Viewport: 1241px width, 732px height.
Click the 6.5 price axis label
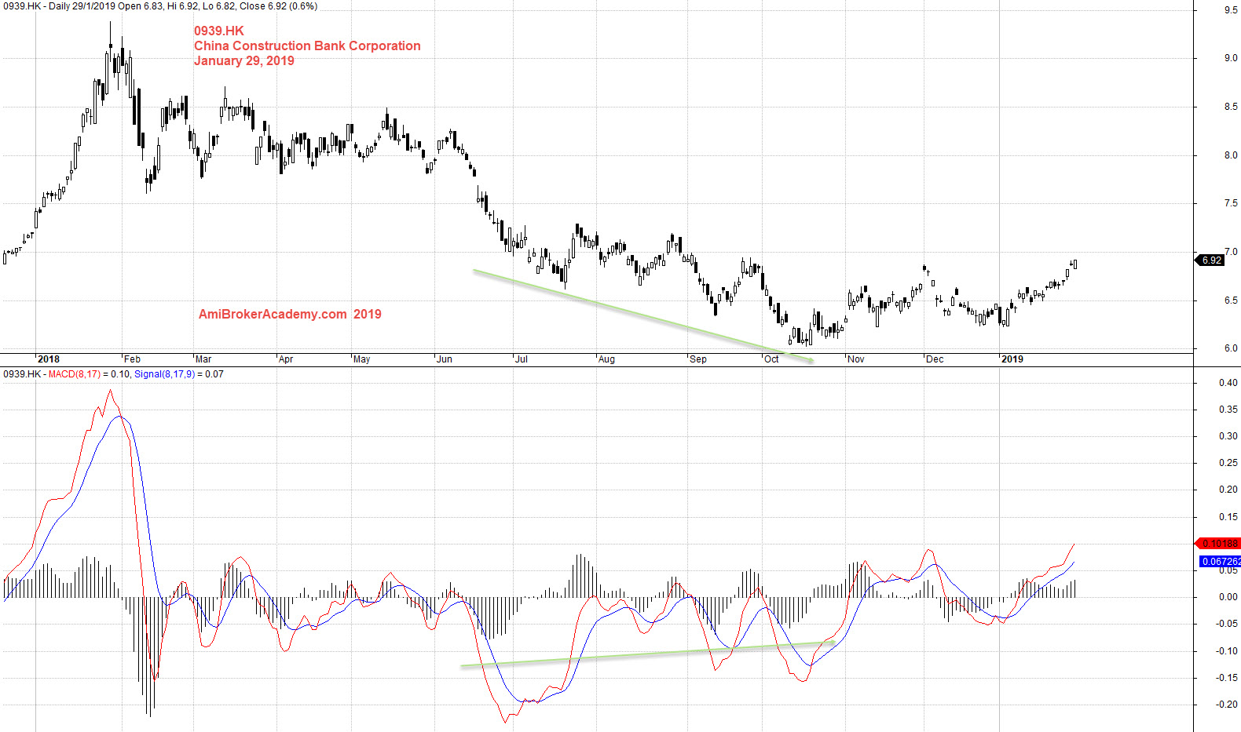tap(1231, 300)
